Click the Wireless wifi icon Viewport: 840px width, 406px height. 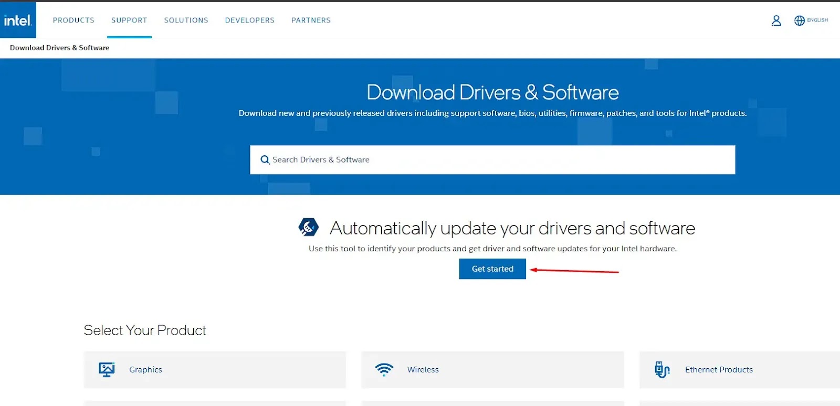point(384,370)
